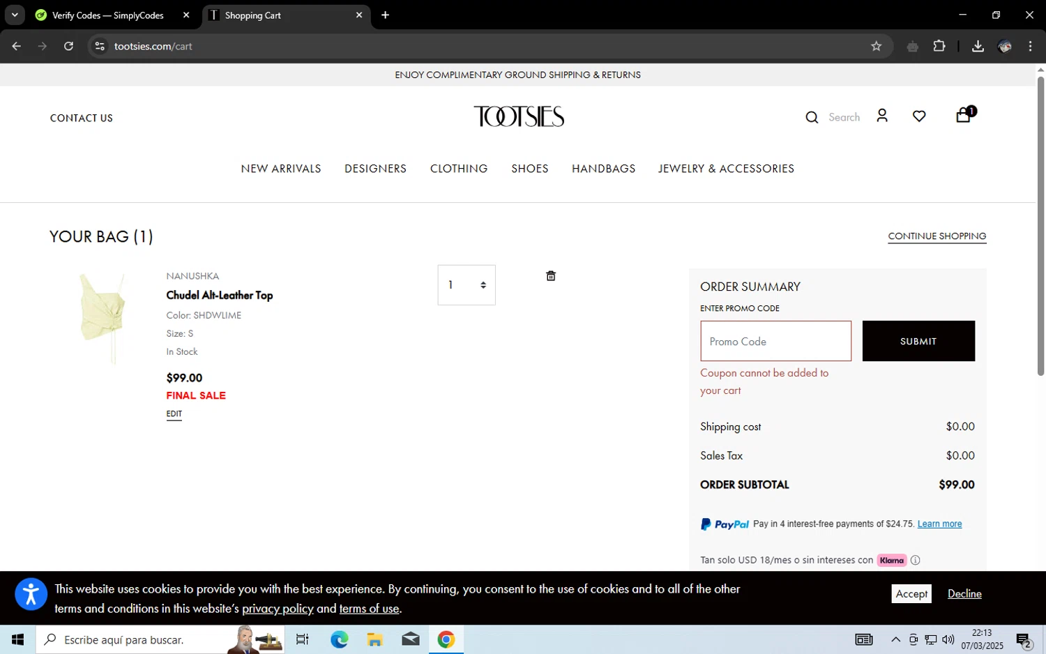Open the account profile icon
The height and width of the screenshot is (654, 1046).
(882, 116)
